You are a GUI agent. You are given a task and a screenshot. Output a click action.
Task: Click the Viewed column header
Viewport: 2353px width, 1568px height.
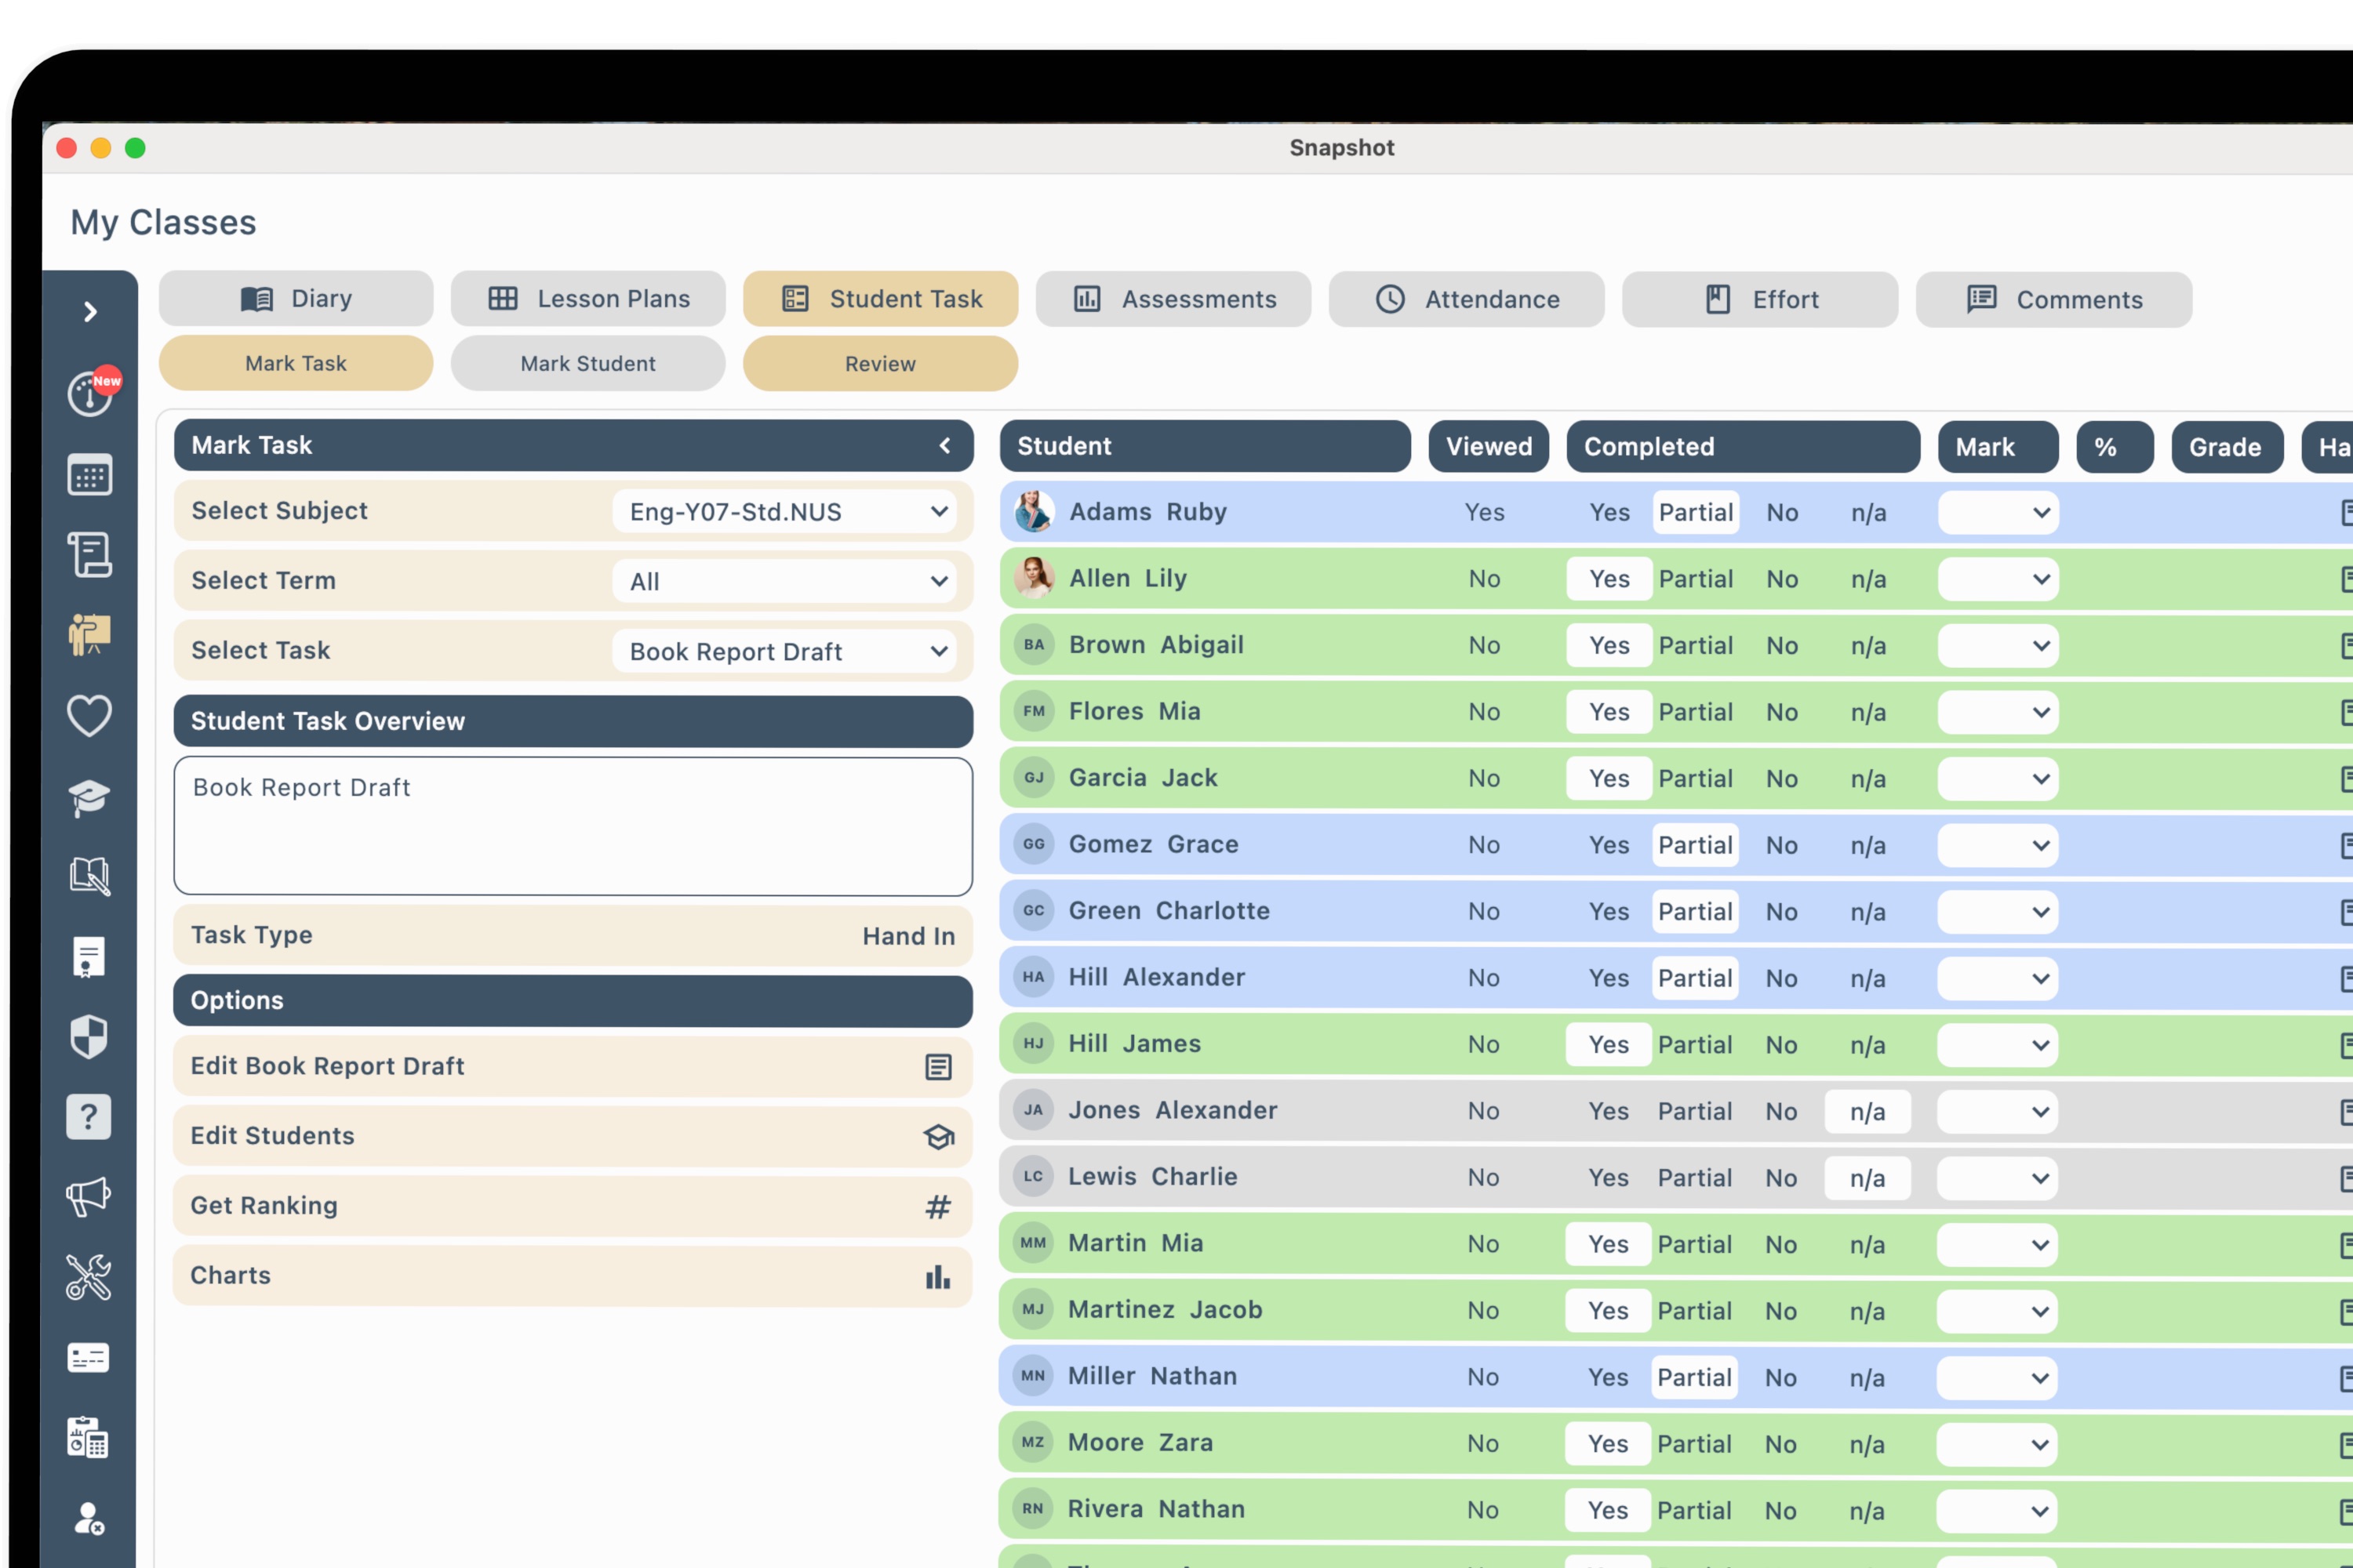point(1489,447)
